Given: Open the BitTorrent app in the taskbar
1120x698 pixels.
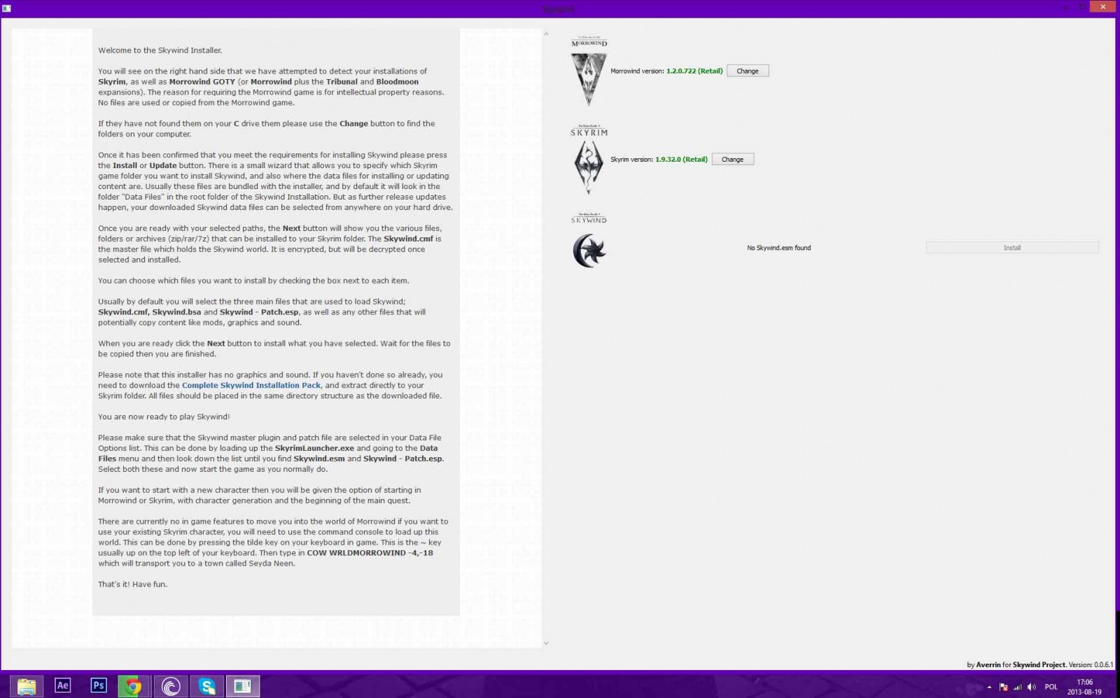Looking at the screenshot, I should pyautogui.click(x=170, y=686).
